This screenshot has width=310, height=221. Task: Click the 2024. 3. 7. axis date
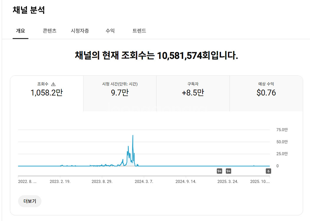[x=143, y=182]
